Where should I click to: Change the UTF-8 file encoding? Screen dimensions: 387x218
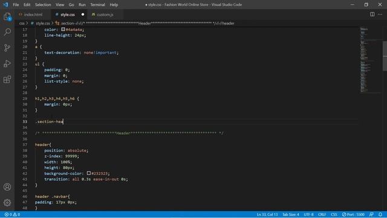[x=308, y=214]
